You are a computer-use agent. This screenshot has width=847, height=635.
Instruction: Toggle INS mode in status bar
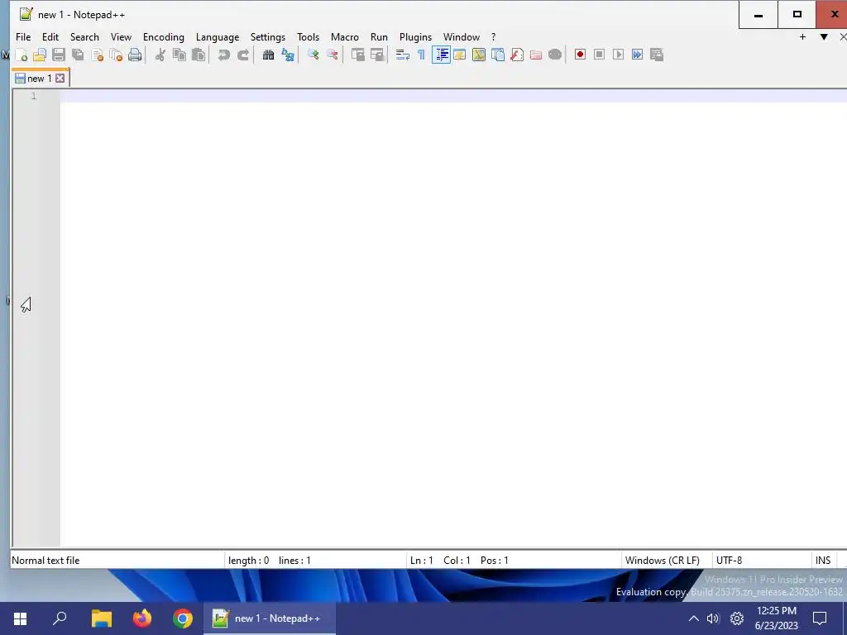823,561
